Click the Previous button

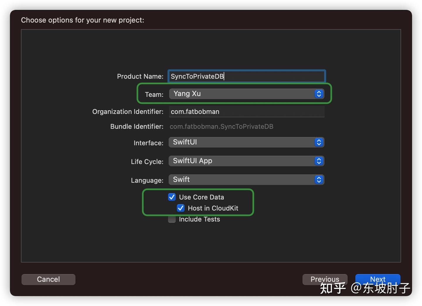point(325,279)
